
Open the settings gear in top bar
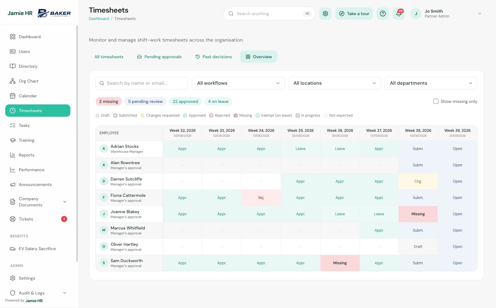pyautogui.click(x=325, y=14)
